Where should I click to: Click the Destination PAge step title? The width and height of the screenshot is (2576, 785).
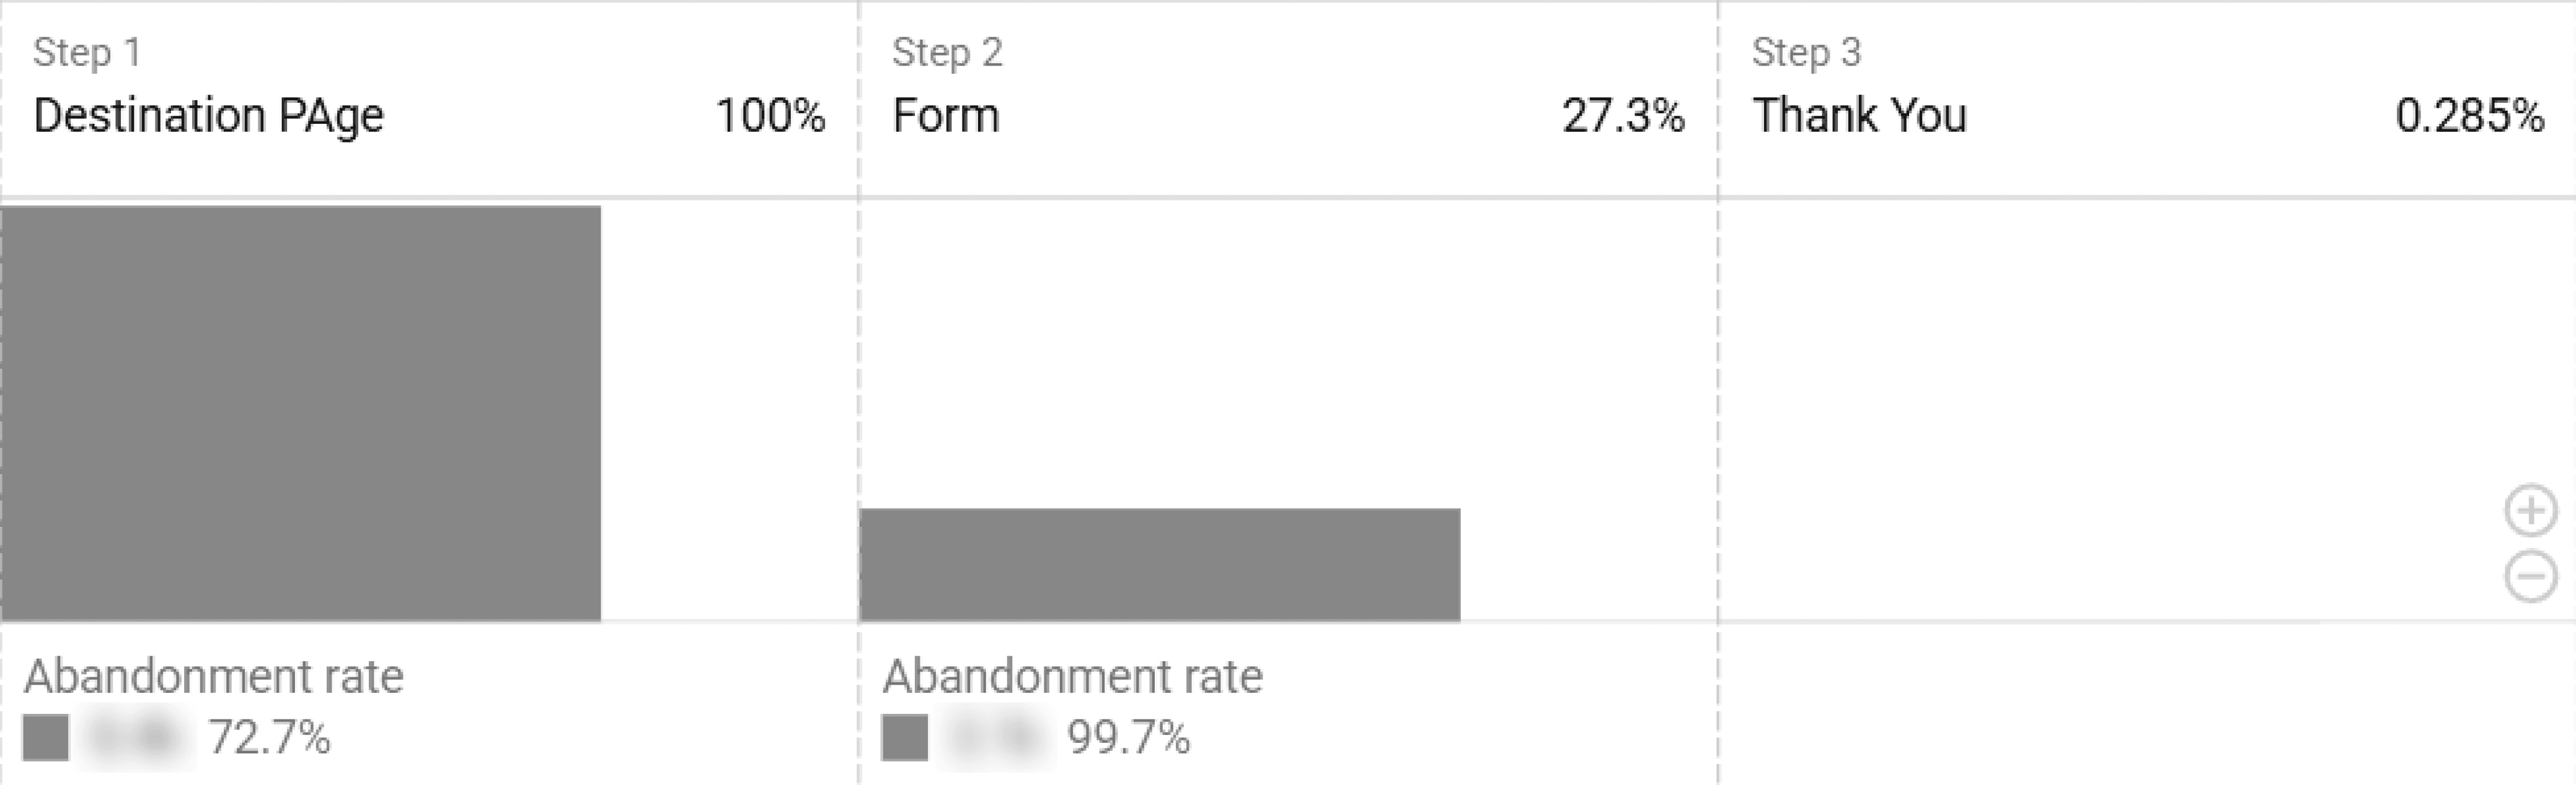click(208, 115)
